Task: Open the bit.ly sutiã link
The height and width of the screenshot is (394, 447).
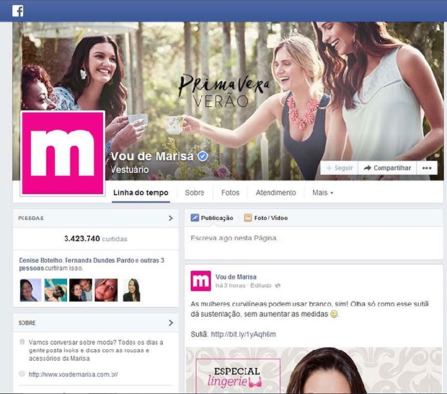Action: [x=243, y=334]
